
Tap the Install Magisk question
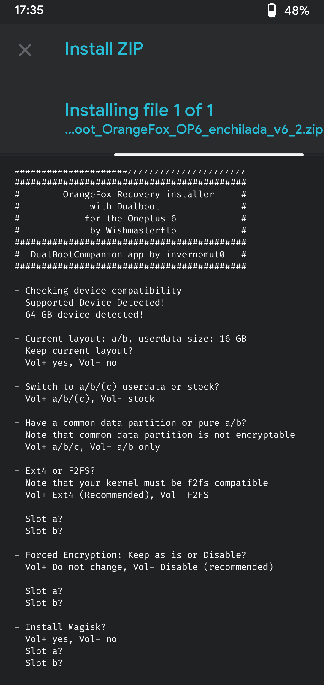pos(65,627)
